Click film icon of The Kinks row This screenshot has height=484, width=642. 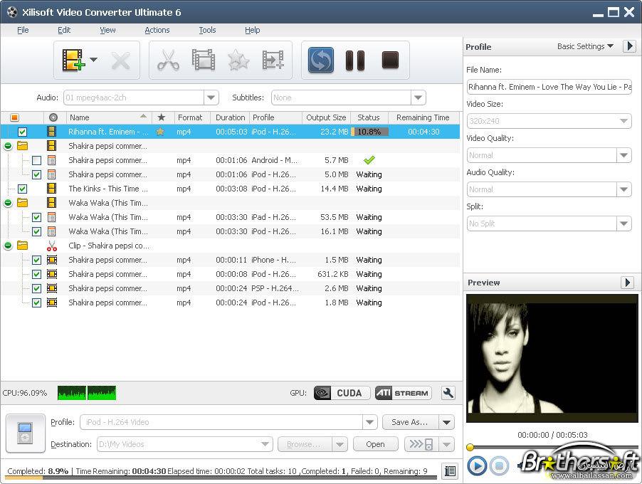(51, 189)
